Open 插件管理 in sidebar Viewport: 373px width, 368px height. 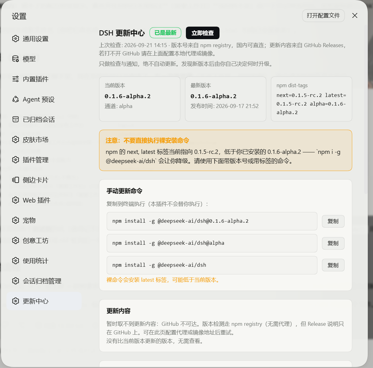click(44, 160)
